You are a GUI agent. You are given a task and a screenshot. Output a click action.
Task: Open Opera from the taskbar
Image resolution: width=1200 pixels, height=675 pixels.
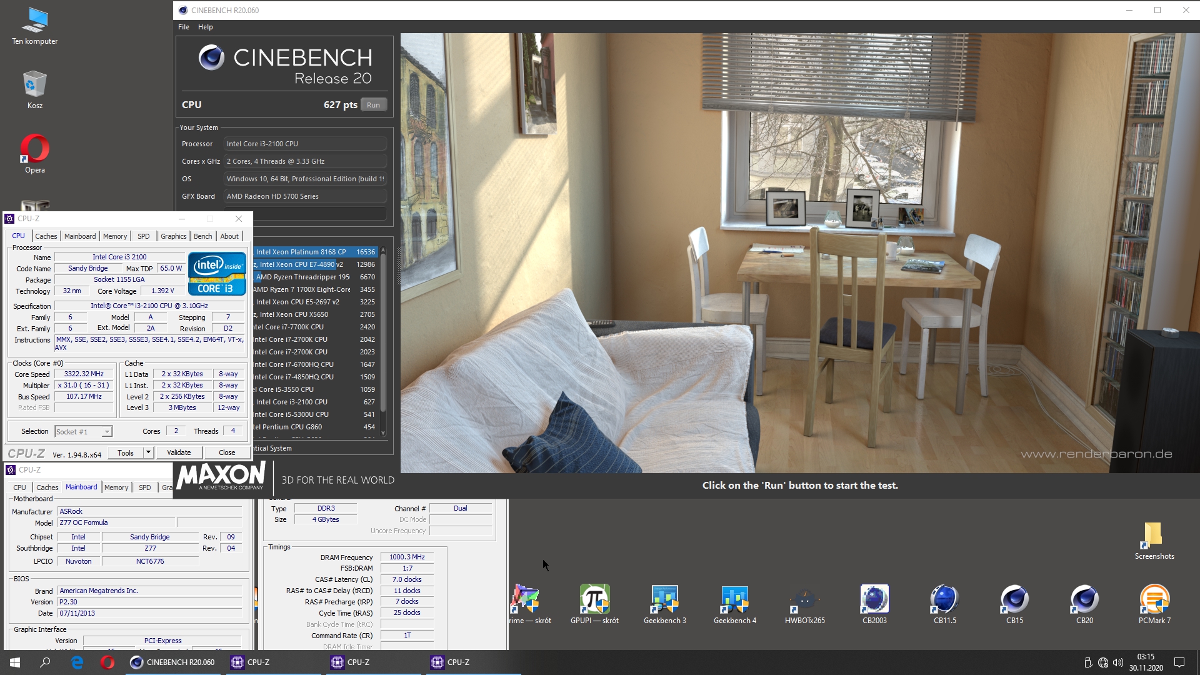coord(107,662)
